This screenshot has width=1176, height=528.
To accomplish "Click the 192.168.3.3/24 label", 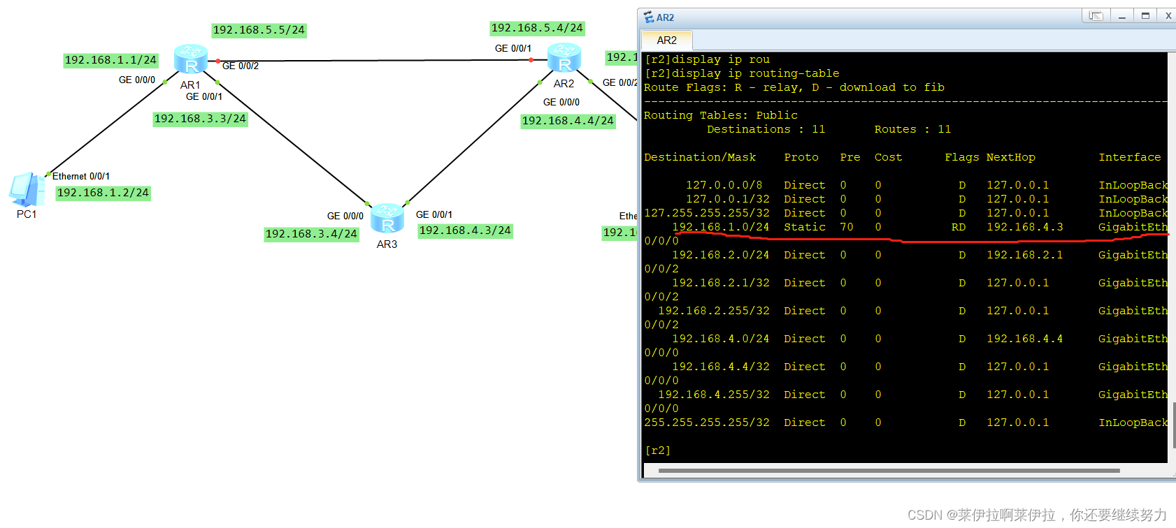I will 200,119.
